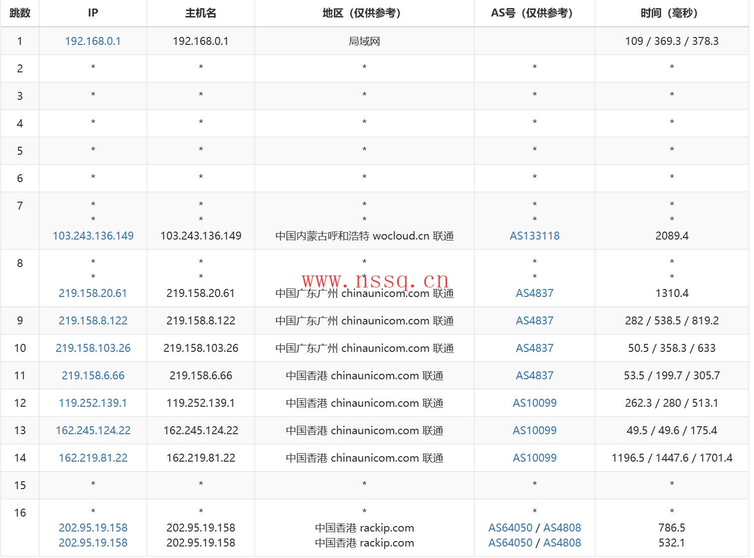Select region cell in hop 10 row
Screen dimensions: 754x558
point(364,348)
